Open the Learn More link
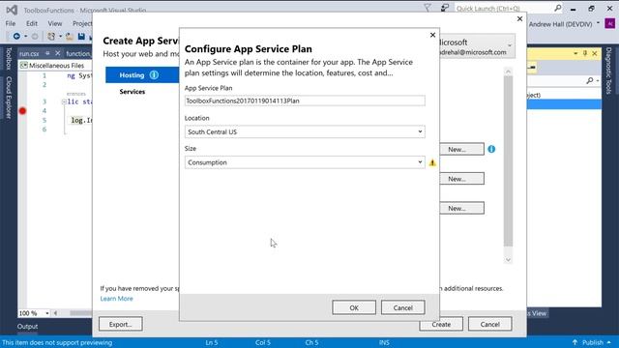 point(116,299)
